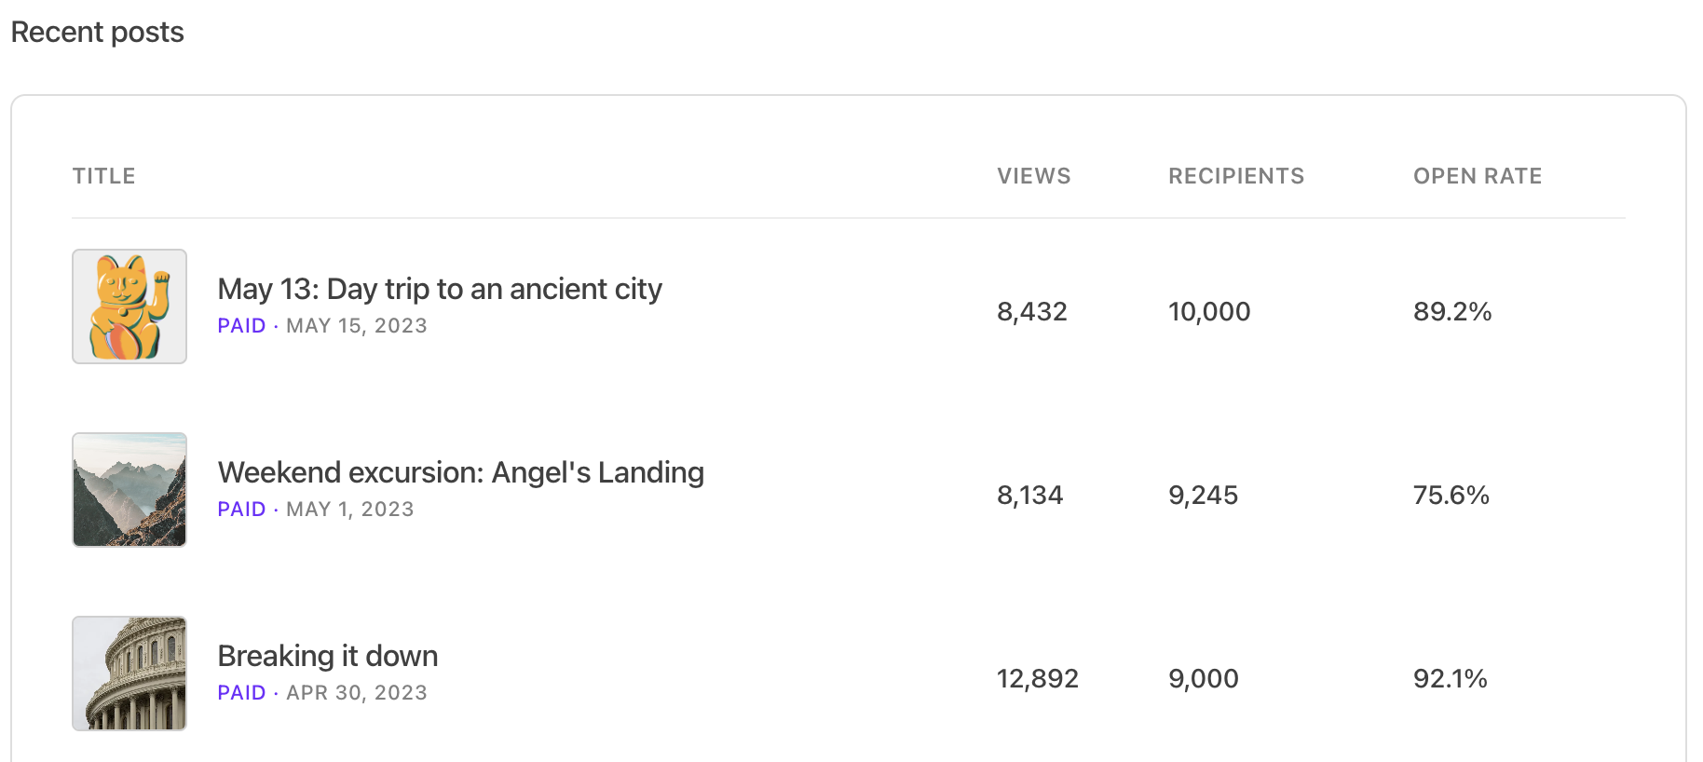The width and height of the screenshot is (1703, 762).
Task: Click the PAID label on the Apr 30 post
Action: click(x=241, y=693)
